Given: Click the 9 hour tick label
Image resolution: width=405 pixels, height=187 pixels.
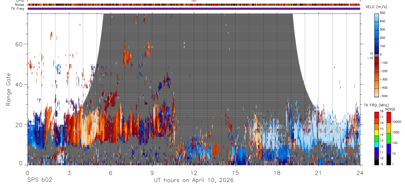Looking at the screenshot, I should coord(152,173).
